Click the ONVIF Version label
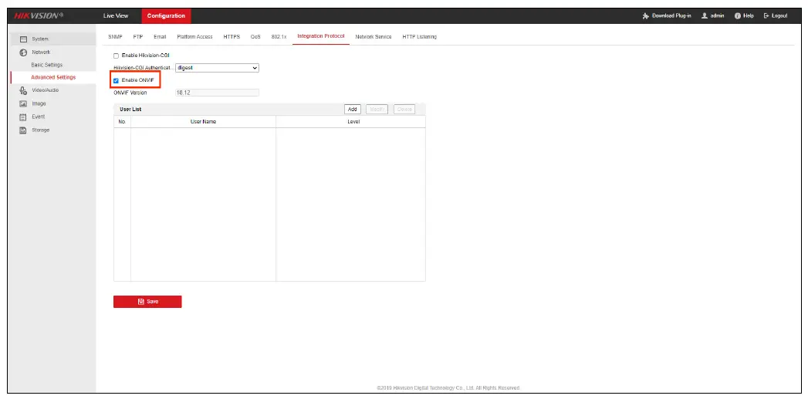Screen dimensions: 808x399 [x=130, y=93]
